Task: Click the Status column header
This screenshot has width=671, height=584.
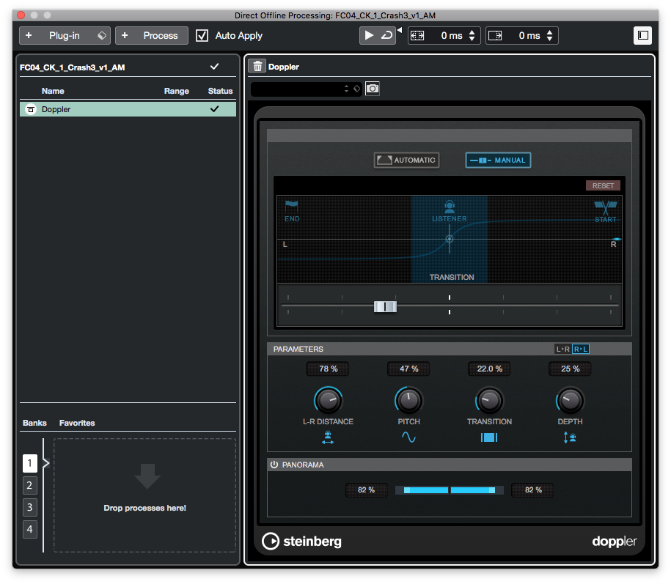Action: tap(221, 91)
